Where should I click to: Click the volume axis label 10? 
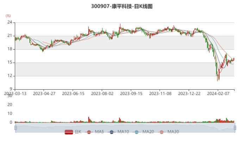10,114
